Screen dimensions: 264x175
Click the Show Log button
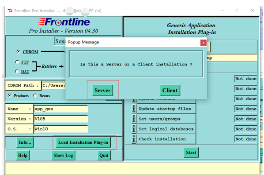63,155
